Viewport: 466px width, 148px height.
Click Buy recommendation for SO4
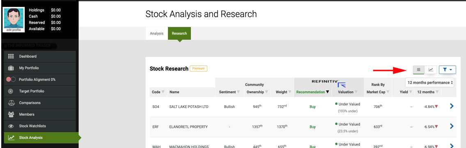tap(312, 107)
